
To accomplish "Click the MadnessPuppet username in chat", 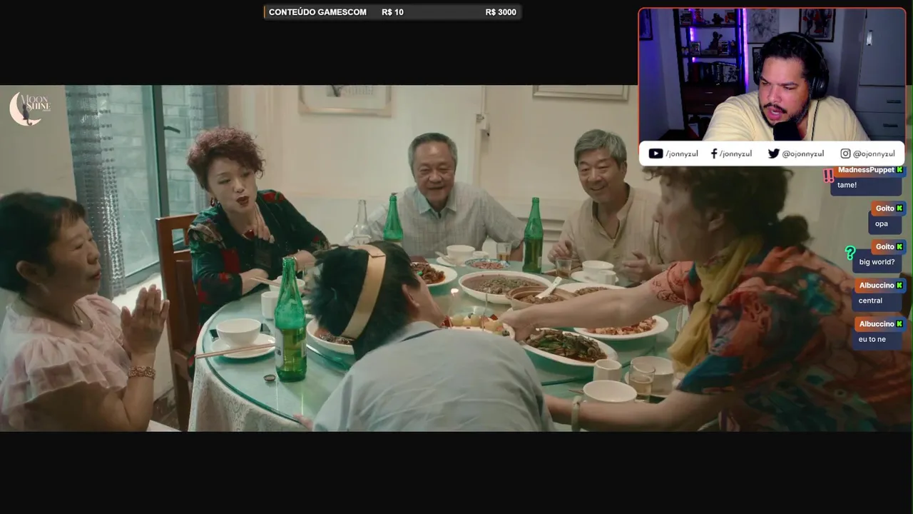I will point(866,170).
